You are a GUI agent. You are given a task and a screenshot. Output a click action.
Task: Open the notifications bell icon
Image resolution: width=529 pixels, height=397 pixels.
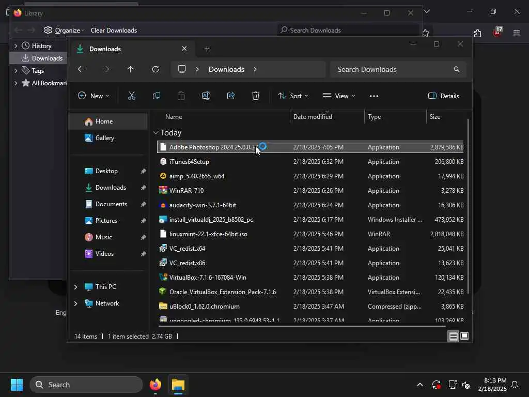tap(515, 385)
